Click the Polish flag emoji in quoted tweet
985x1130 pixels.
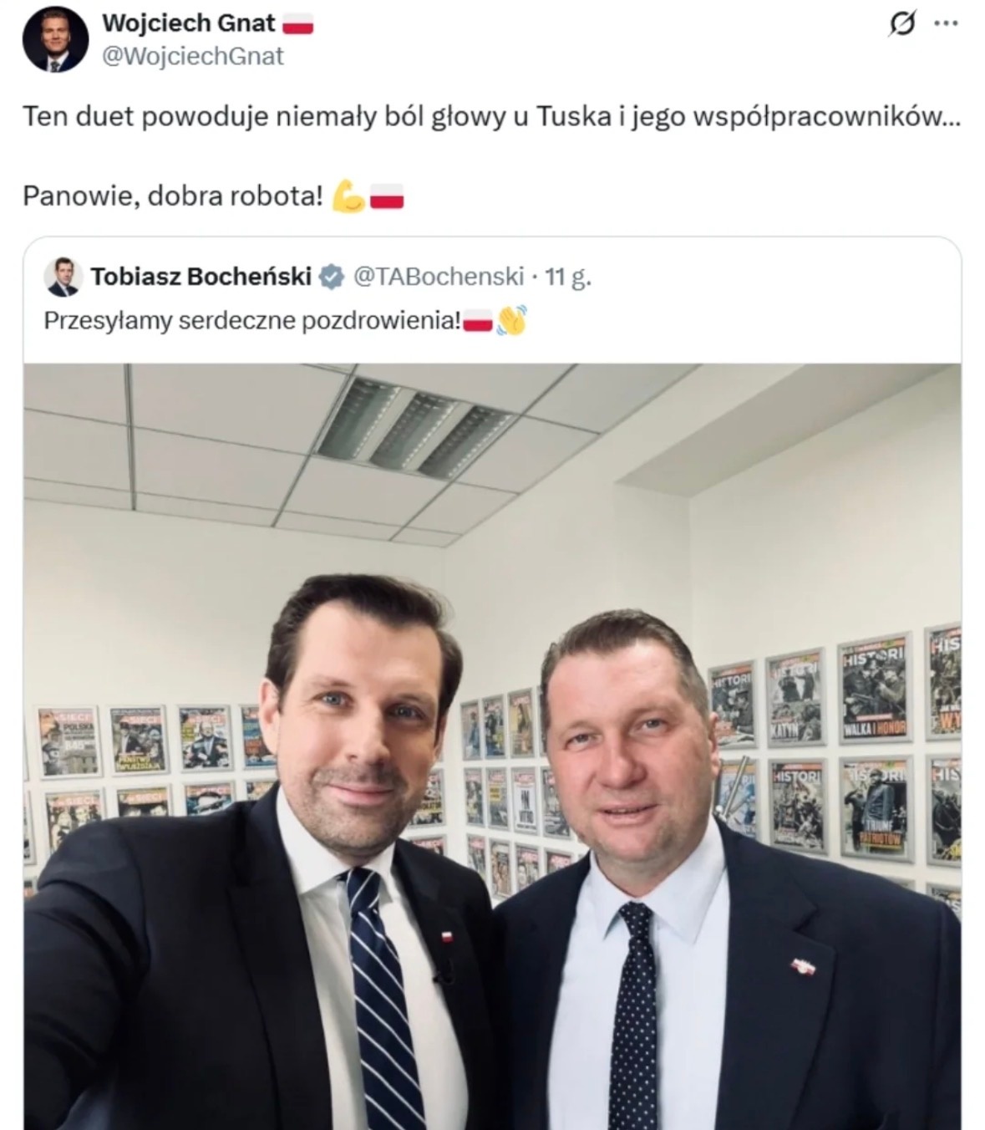[478, 321]
